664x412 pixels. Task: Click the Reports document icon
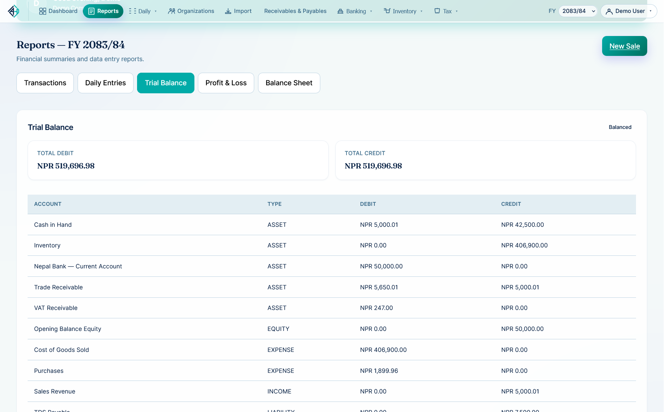tap(91, 11)
